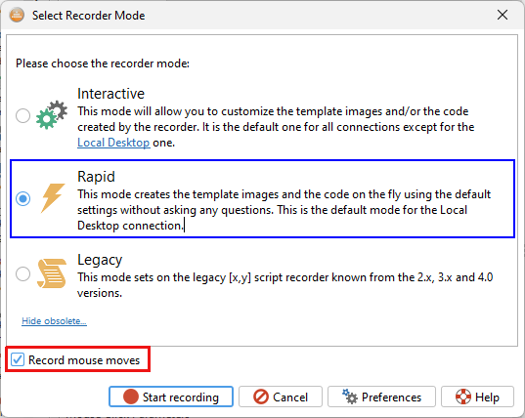Screen dimensions: 525x418
Task: Click the app icon in title bar
Action: 17,15
